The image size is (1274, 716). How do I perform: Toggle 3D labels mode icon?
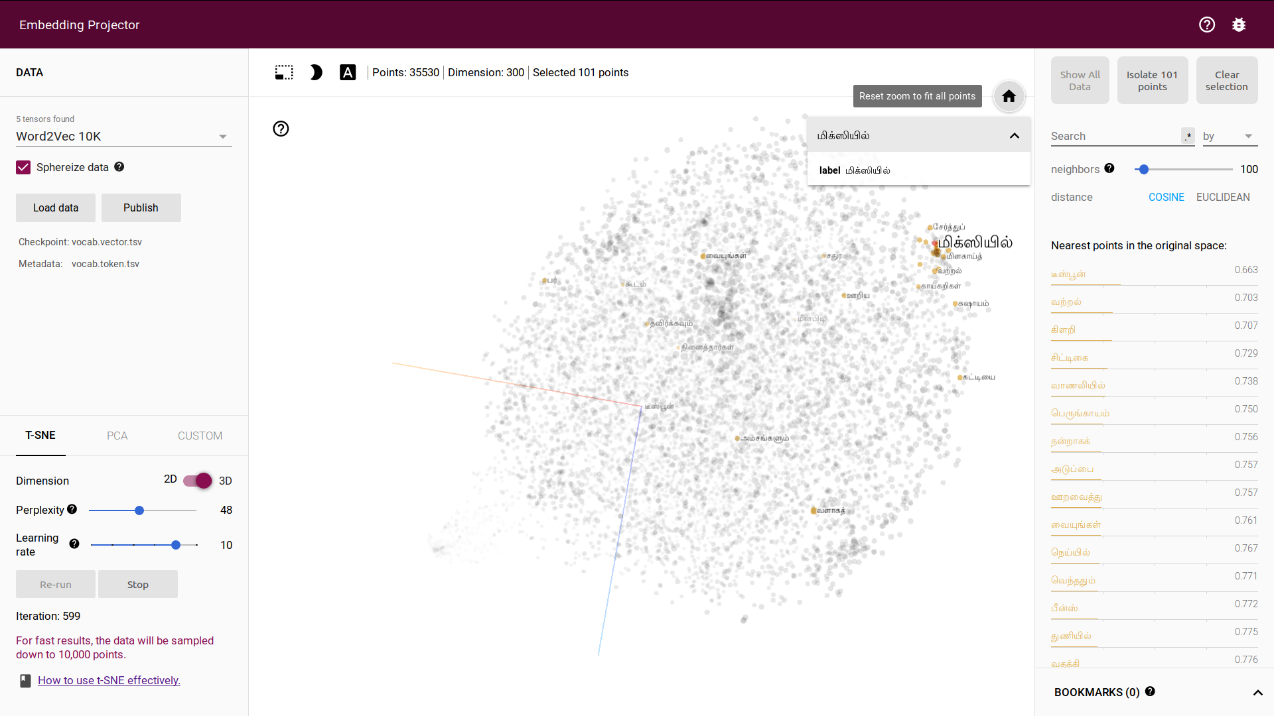click(348, 72)
